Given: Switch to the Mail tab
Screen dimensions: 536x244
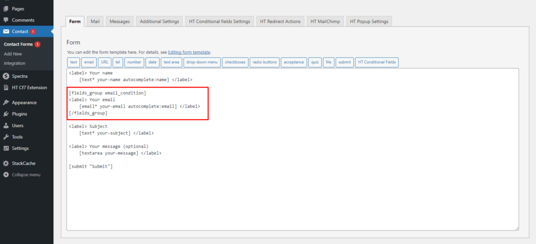Looking at the screenshot, I should coord(95,21).
